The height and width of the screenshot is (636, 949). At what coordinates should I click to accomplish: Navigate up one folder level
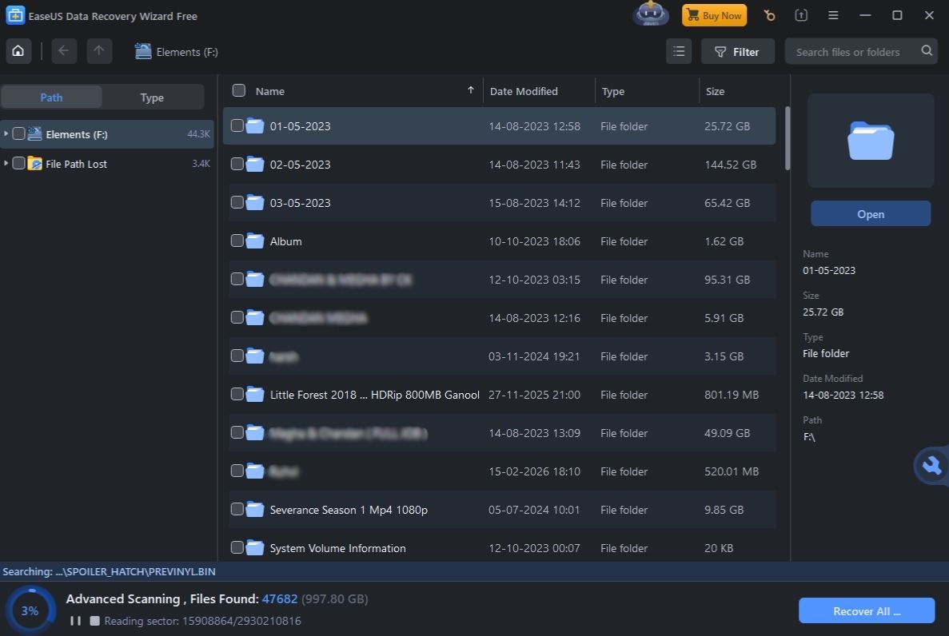(x=98, y=52)
